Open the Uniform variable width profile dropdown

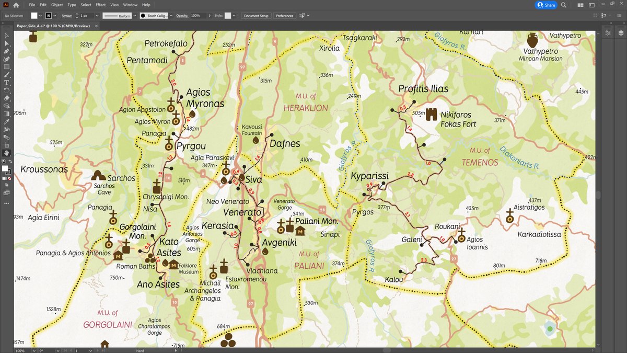[134, 16]
